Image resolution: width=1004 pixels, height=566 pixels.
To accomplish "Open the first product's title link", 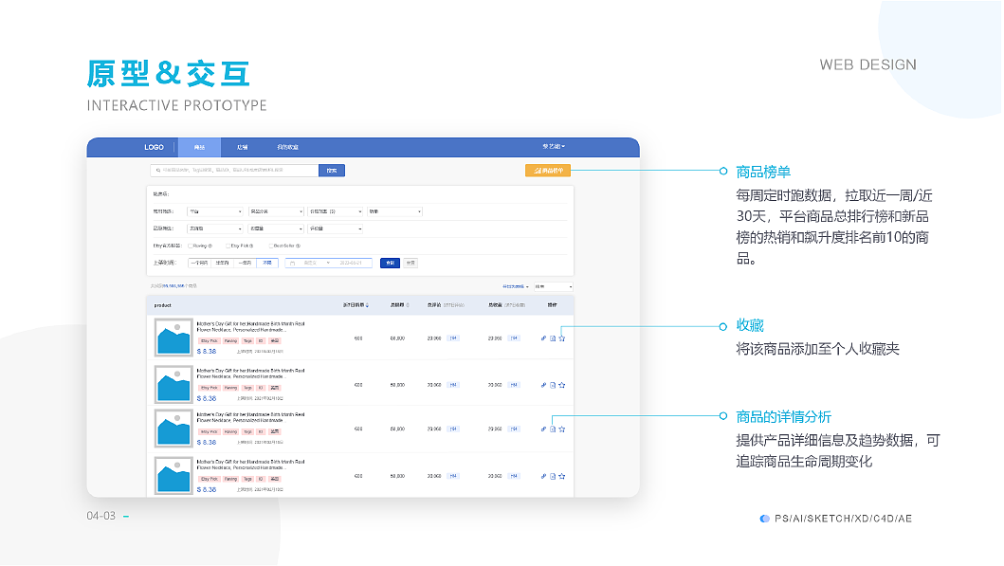I will tap(250, 326).
